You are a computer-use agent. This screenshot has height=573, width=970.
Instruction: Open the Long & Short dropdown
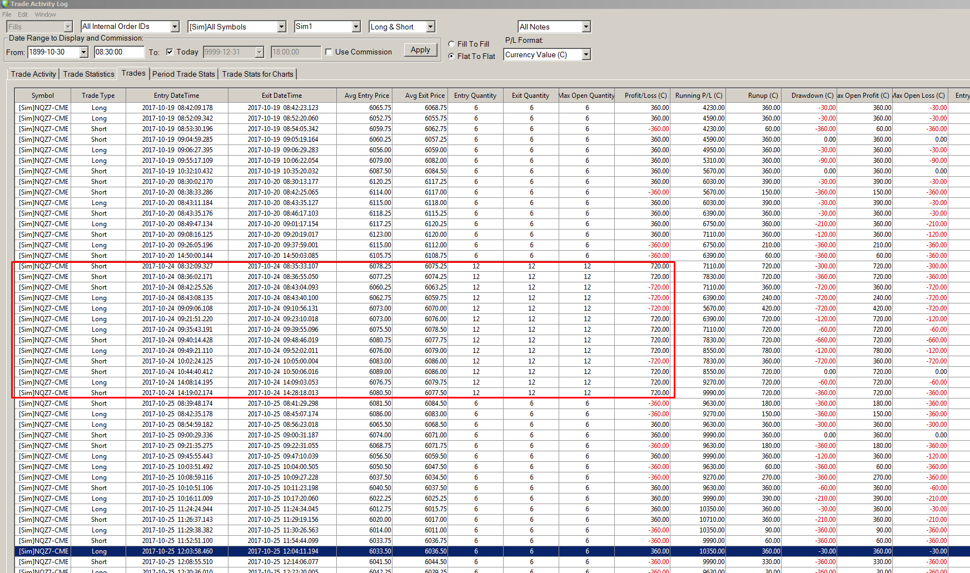(430, 27)
